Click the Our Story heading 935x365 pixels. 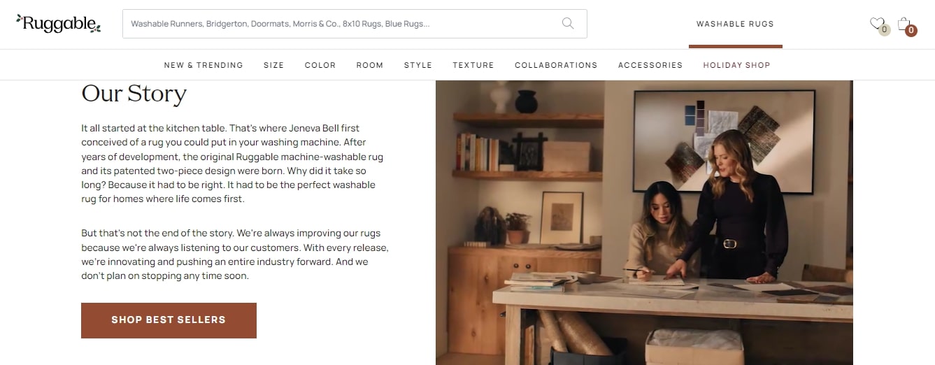[134, 94]
